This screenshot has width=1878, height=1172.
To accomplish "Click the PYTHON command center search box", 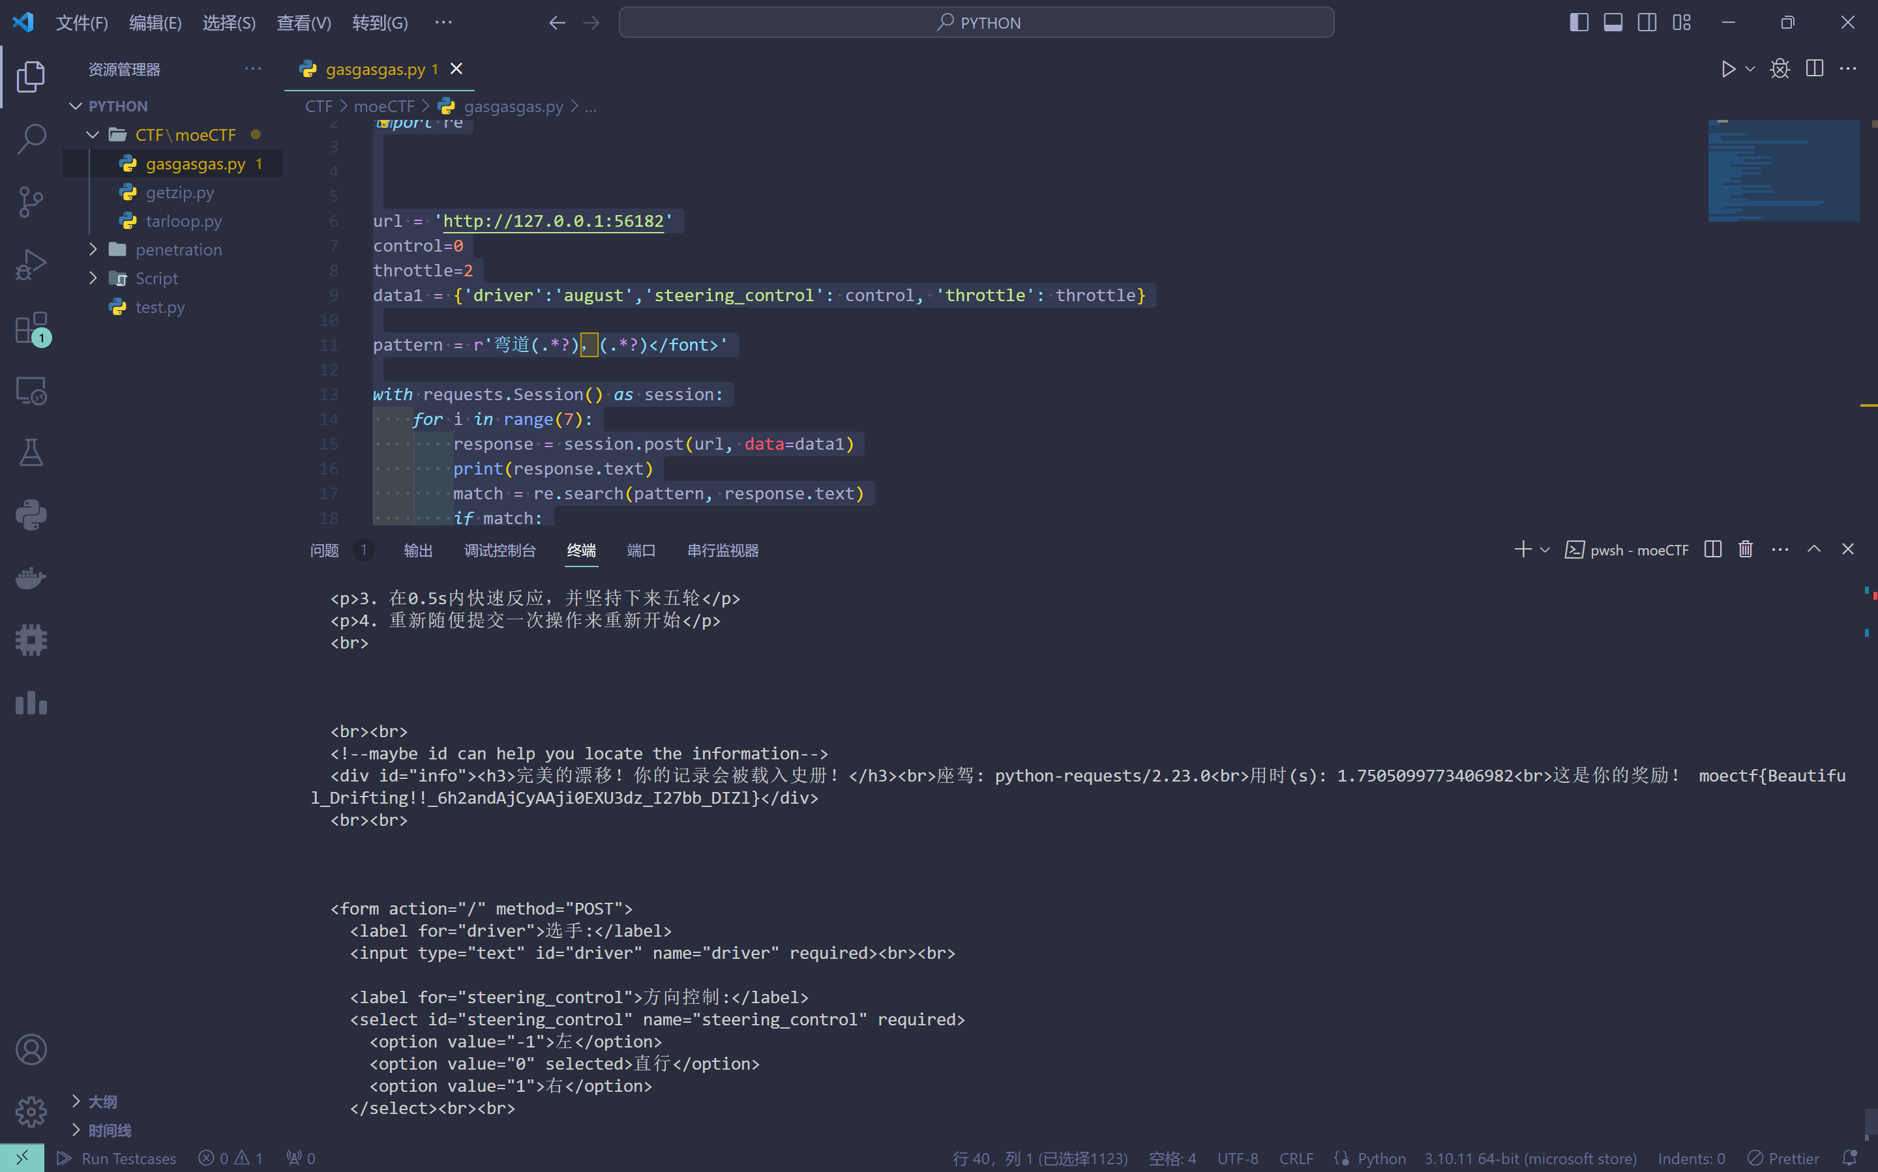I will point(976,22).
